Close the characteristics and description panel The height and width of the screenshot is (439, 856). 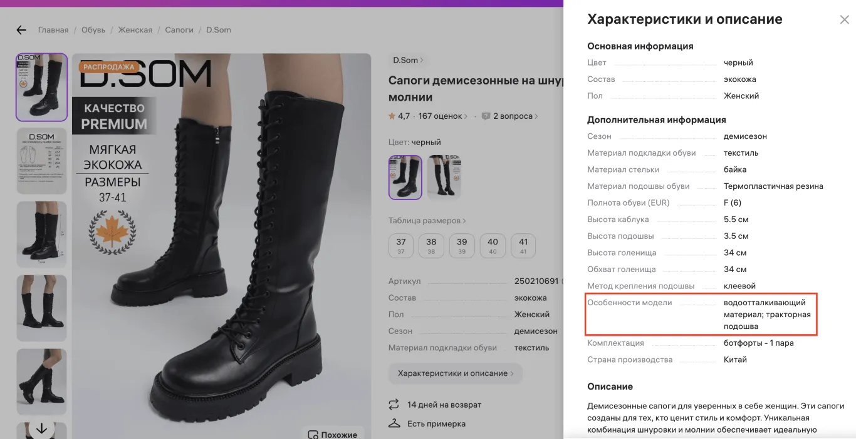pyautogui.click(x=844, y=20)
